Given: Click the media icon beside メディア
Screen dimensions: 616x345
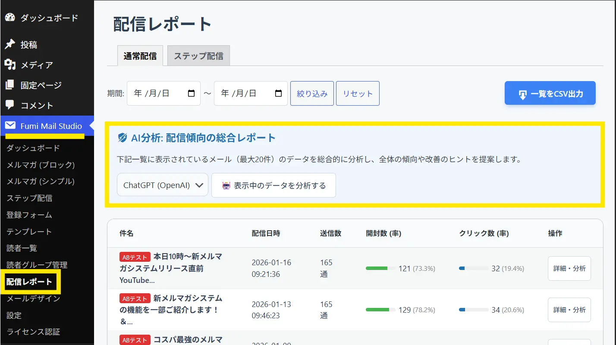Looking at the screenshot, I should (x=10, y=65).
